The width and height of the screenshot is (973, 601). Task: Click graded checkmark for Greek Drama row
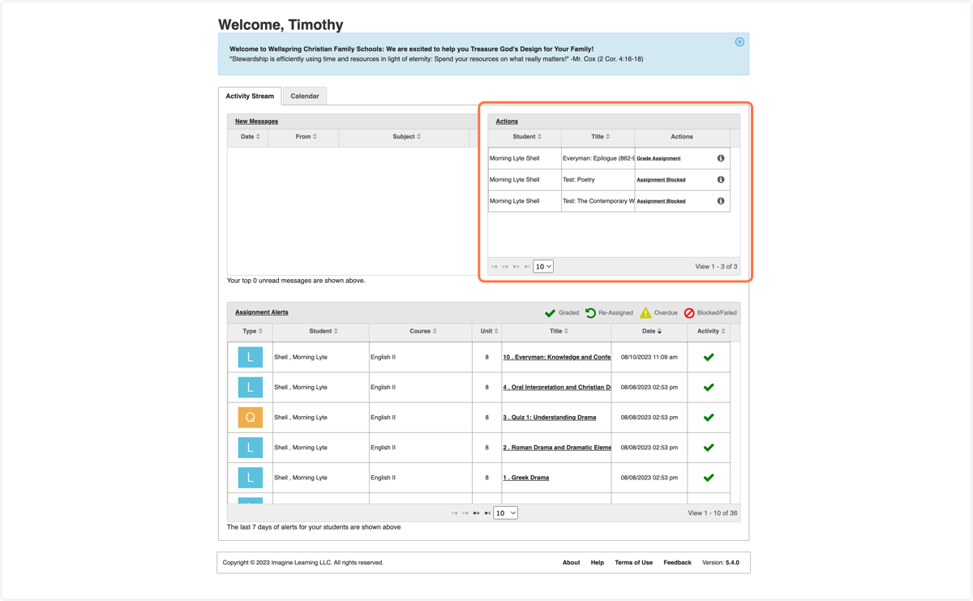[x=709, y=478]
